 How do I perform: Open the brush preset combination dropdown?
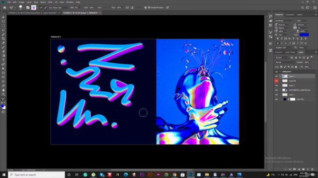[59, 7]
